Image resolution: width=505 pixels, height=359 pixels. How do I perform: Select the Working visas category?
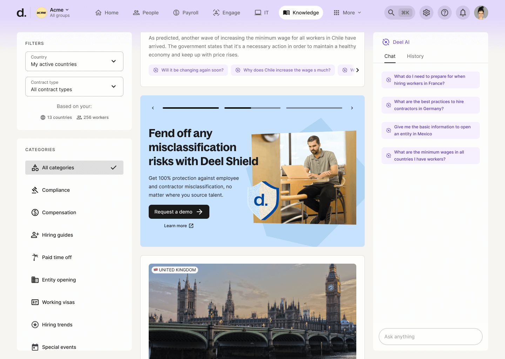click(x=58, y=302)
